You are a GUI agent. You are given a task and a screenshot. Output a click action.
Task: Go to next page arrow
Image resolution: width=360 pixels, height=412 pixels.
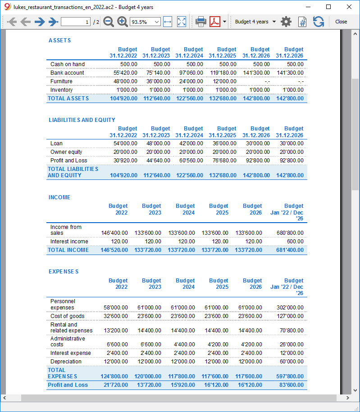tap(40, 22)
